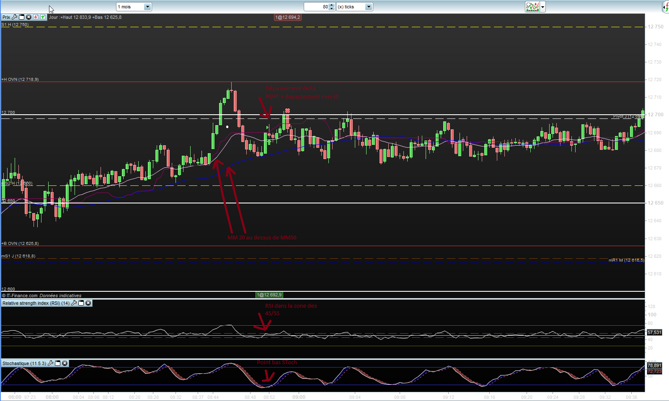669x401 pixels.
Task: Click 'MM 20 au dessus de MM50' annotation
Action: click(x=262, y=238)
